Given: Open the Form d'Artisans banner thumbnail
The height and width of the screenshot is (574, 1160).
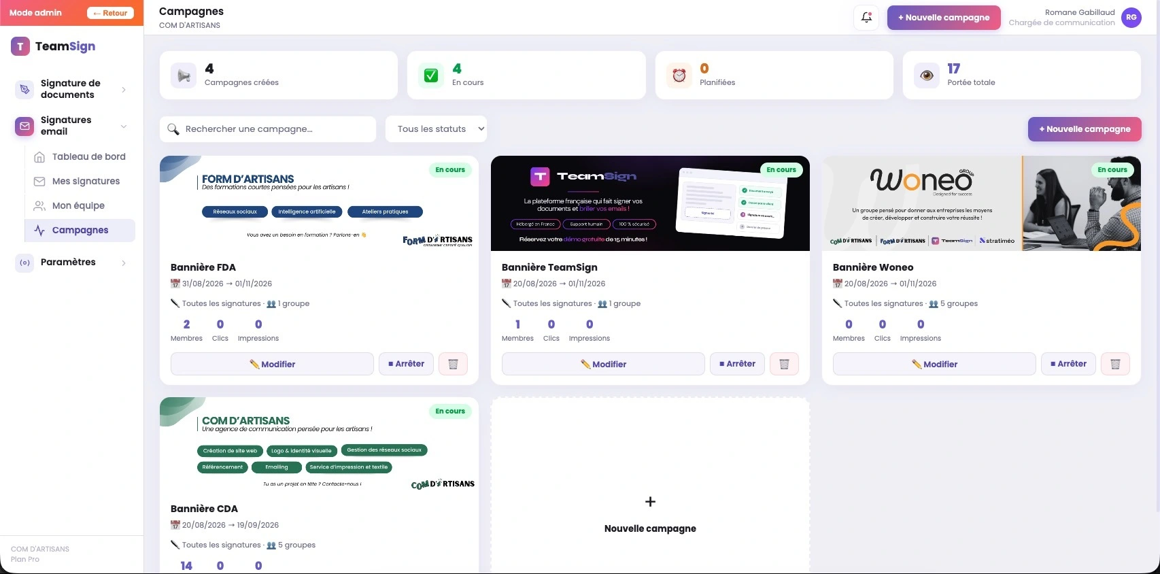Looking at the screenshot, I should coord(319,203).
